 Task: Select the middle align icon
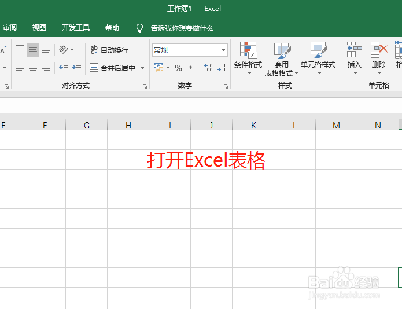click(33, 50)
